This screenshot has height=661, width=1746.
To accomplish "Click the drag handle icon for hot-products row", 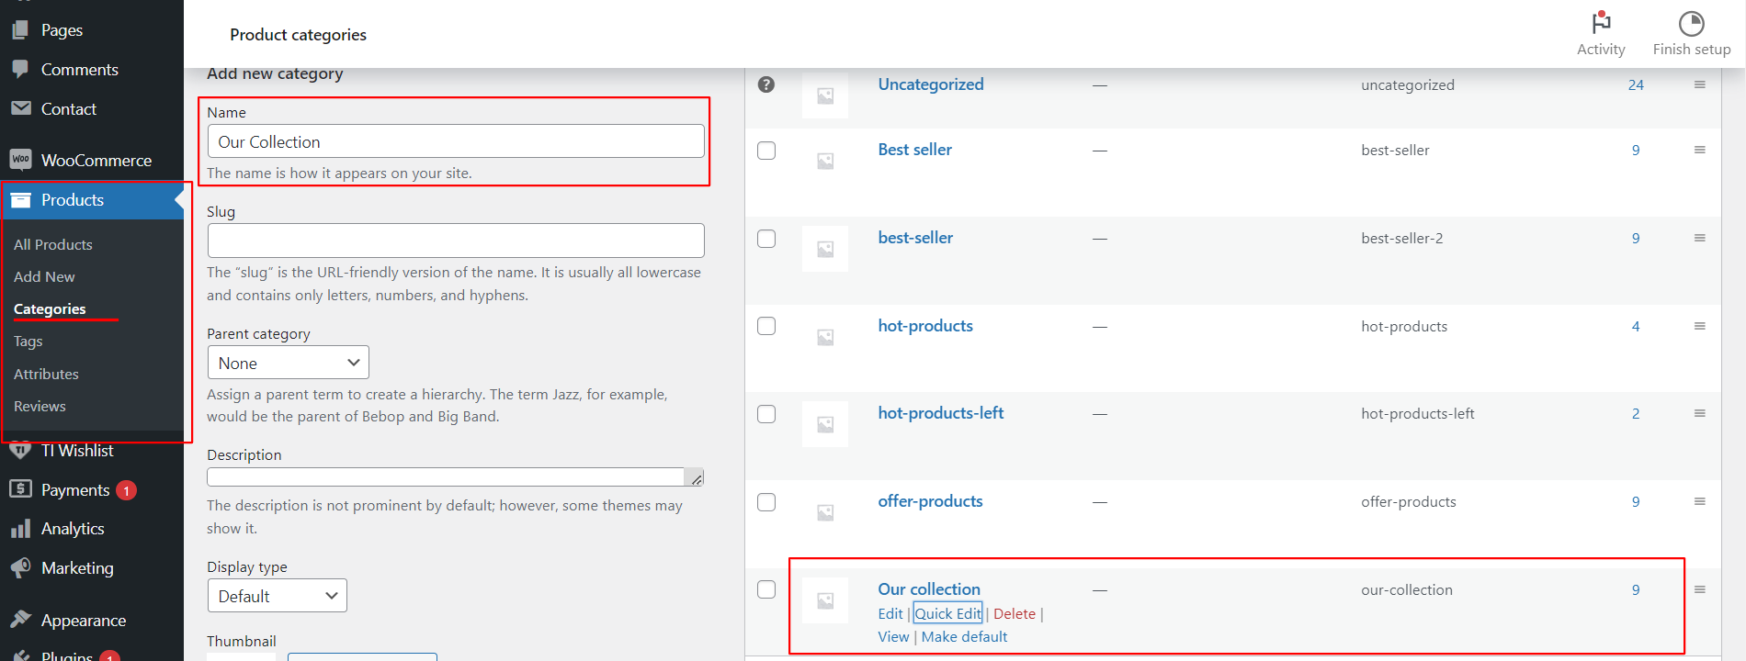I will tap(1699, 326).
